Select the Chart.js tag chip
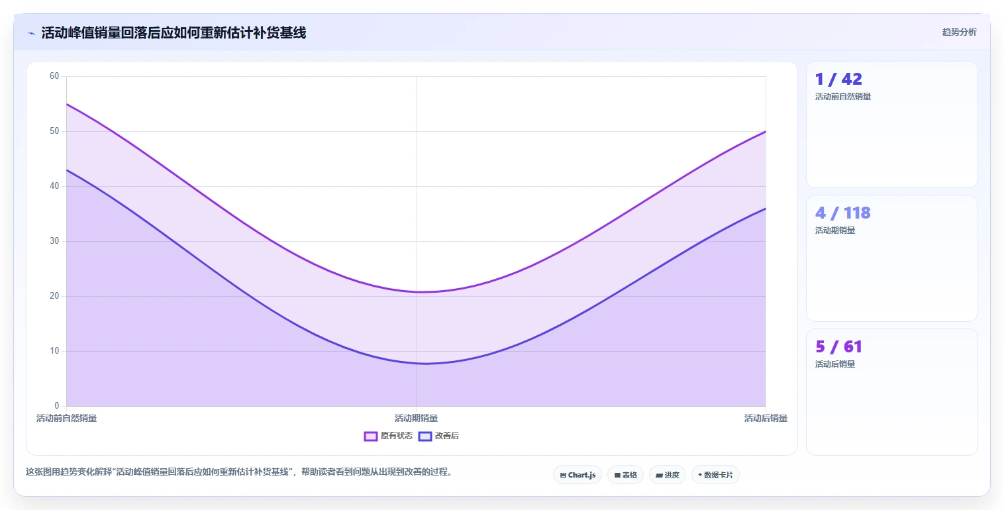Screen dimensions: 1004x510 pos(577,475)
